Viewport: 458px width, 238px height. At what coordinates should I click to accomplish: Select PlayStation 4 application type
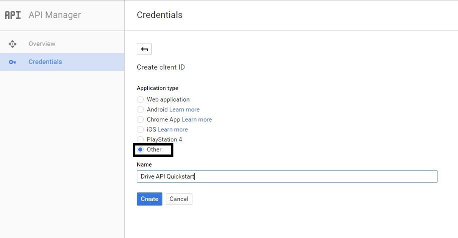click(140, 139)
